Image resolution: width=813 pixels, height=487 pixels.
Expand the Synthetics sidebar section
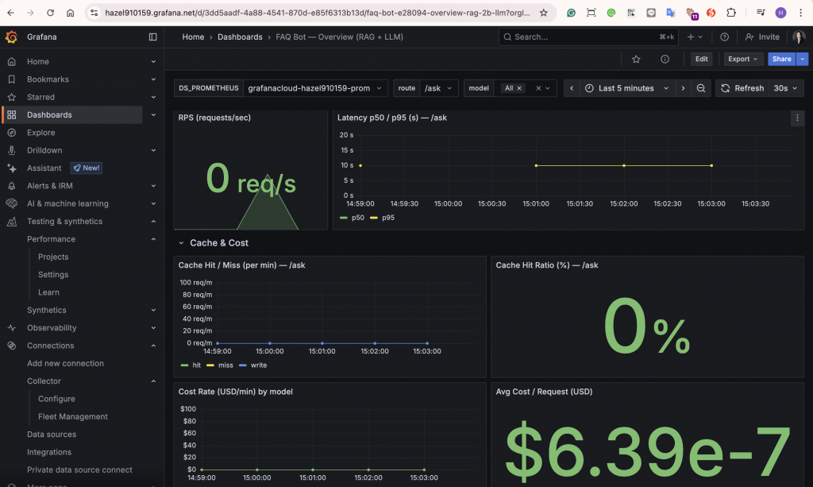click(x=153, y=310)
